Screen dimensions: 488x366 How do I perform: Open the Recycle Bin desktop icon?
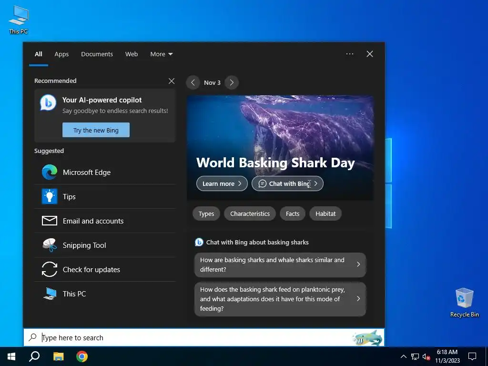464,303
